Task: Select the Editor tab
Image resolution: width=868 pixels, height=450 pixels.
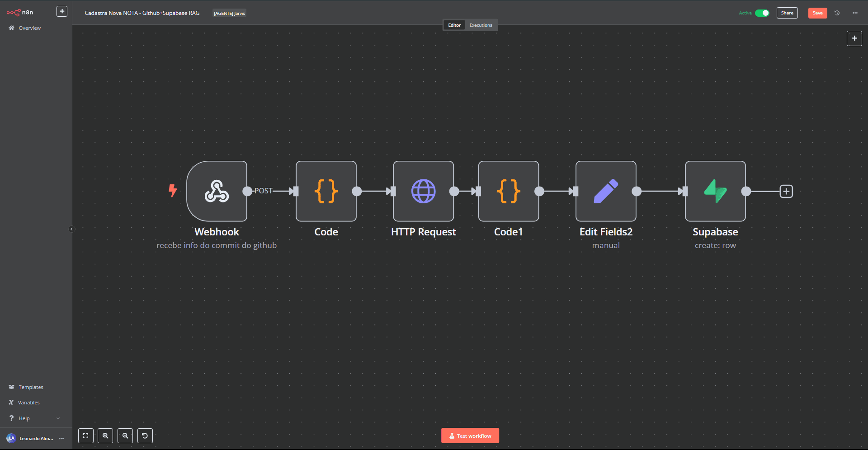Action: pos(454,25)
